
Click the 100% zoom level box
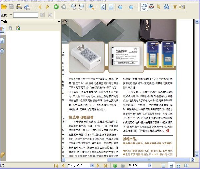tap(138, 165)
